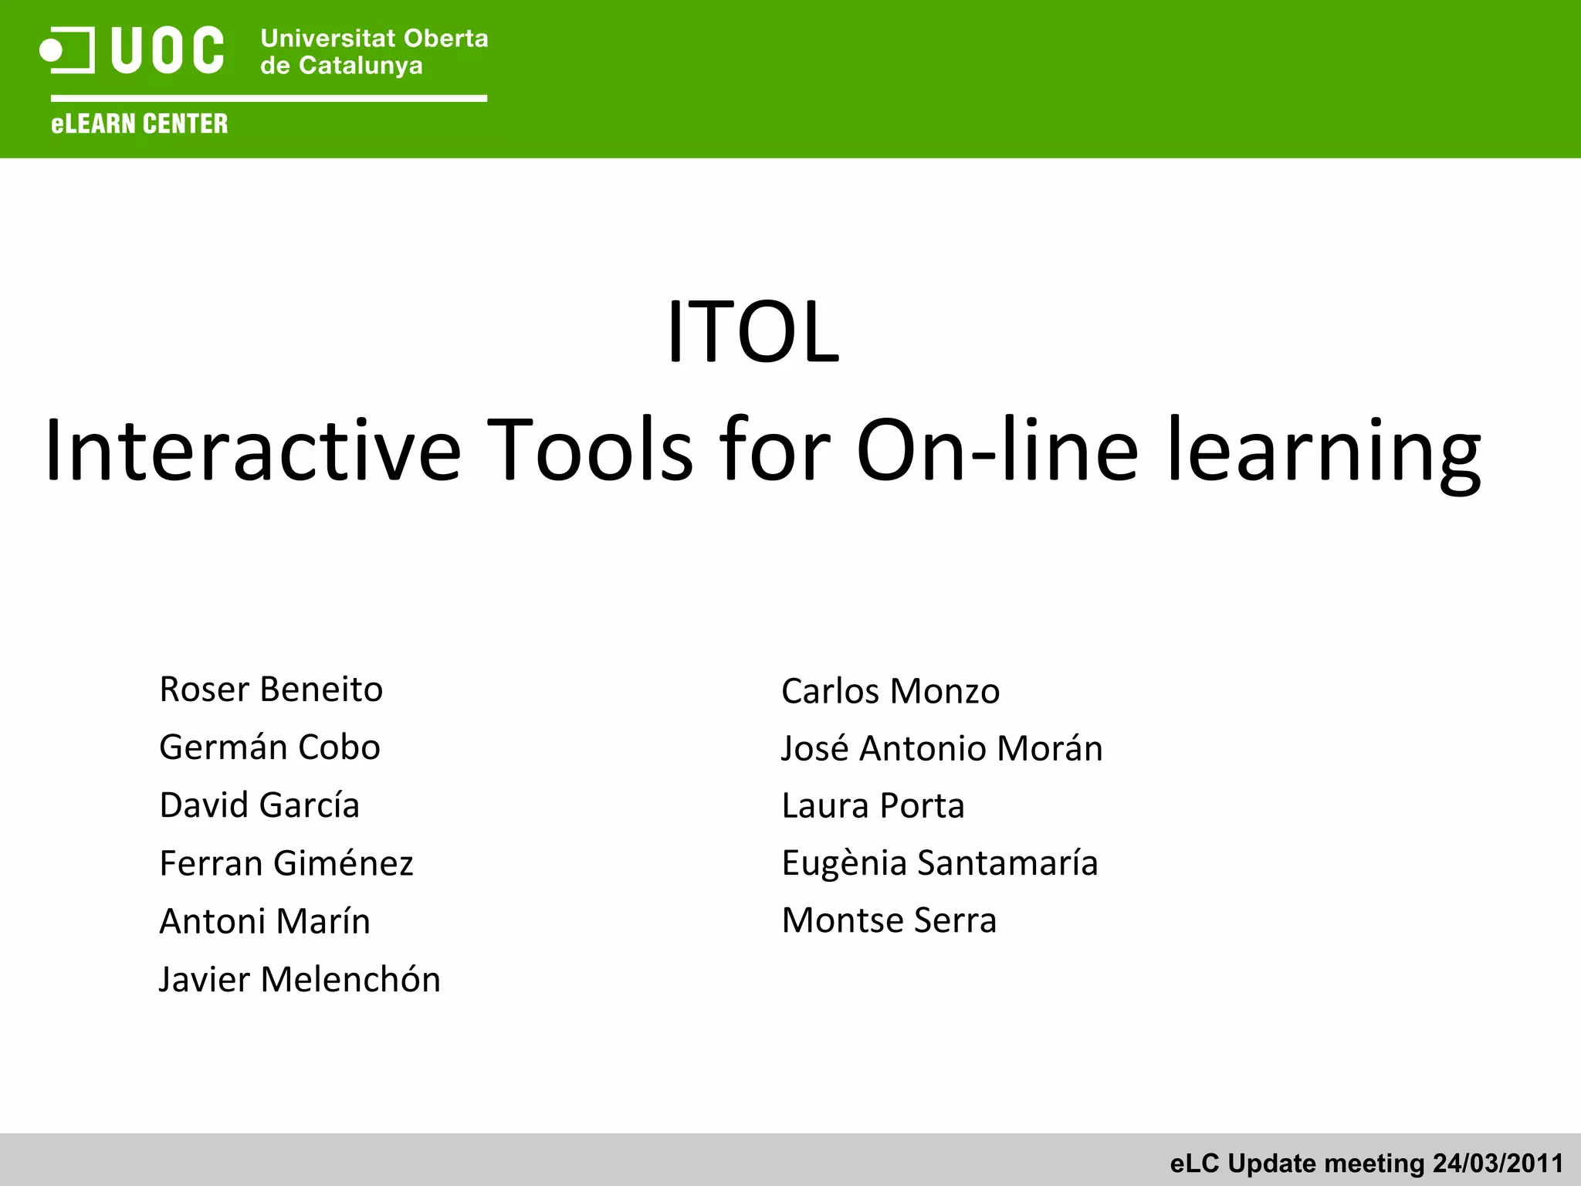The height and width of the screenshot is (1186, 1581).
Task: Select the ITOL title heading
Action: pos(753,332)
